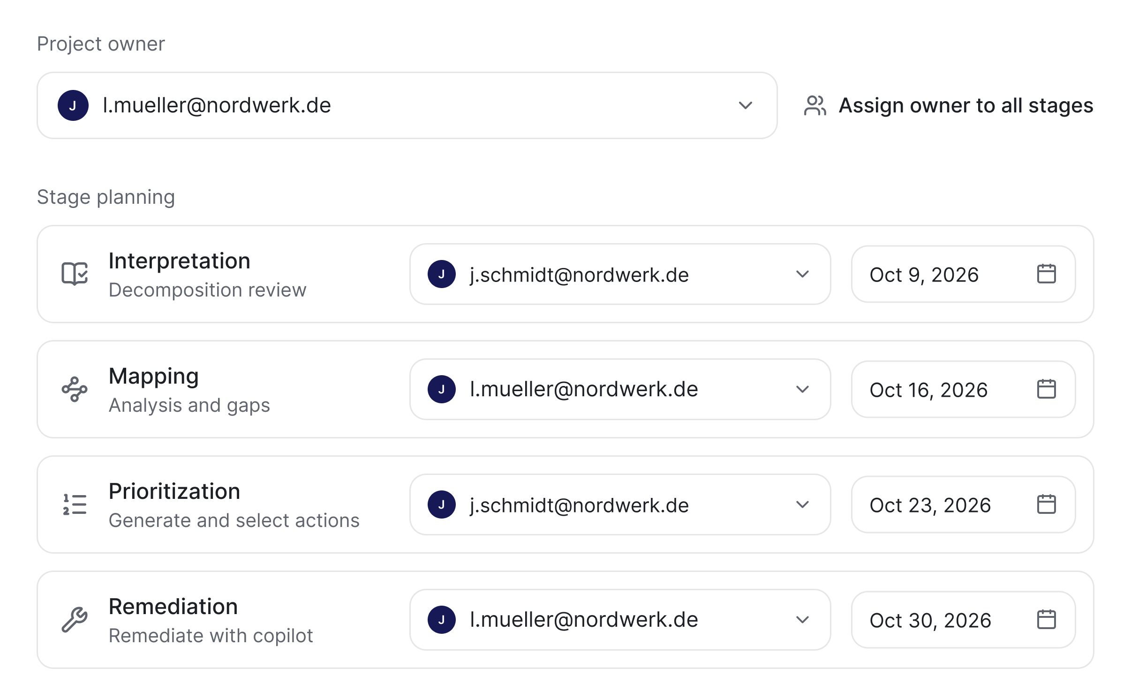Click the Oct 9, 2026 date field

point(964,274)
